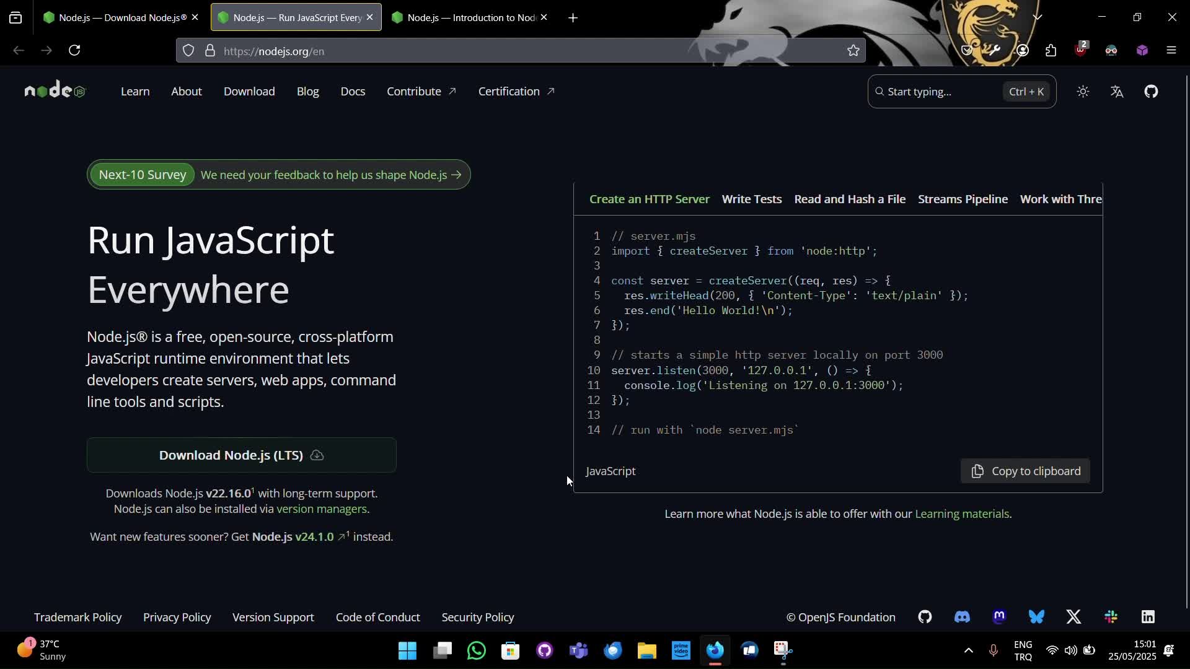
Task: Click Copy to clipboard button
Action: (1025, 471)
